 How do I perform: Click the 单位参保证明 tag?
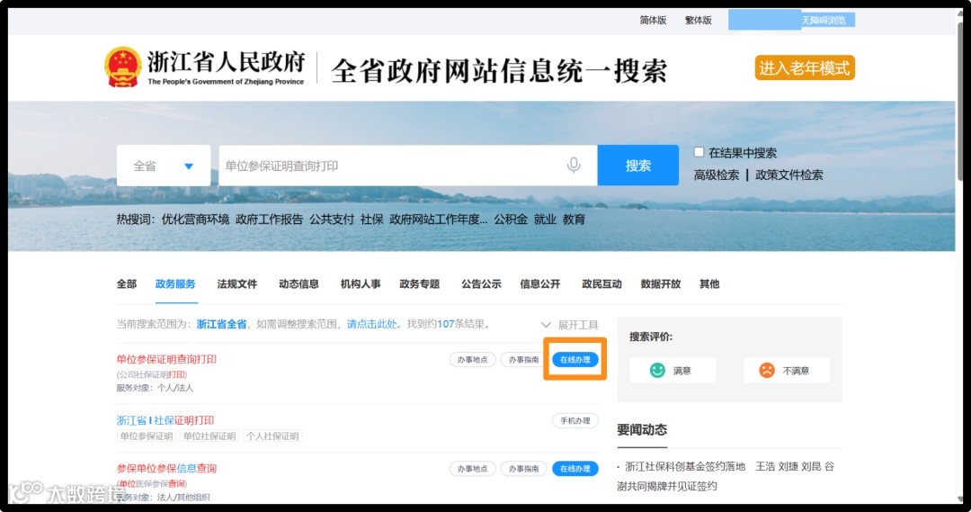(147, 436)
